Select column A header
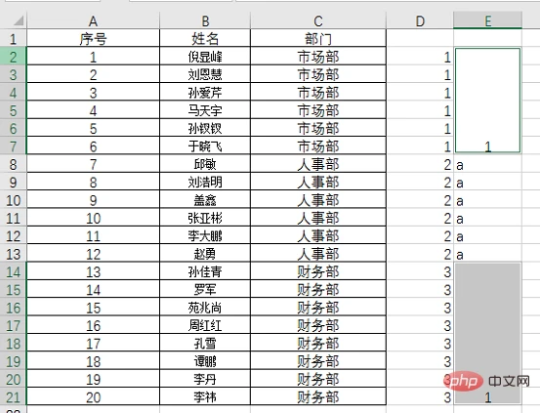Screen dimensions: 540x413 click(x=93, y=21)
